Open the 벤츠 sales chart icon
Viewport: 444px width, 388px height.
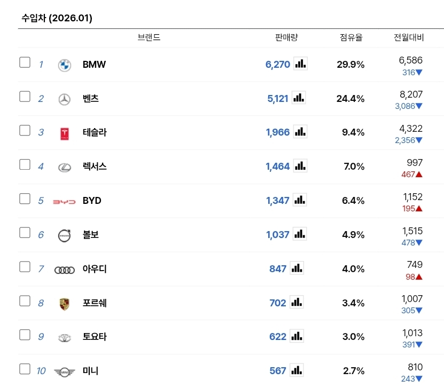click(x=299, y=98)
